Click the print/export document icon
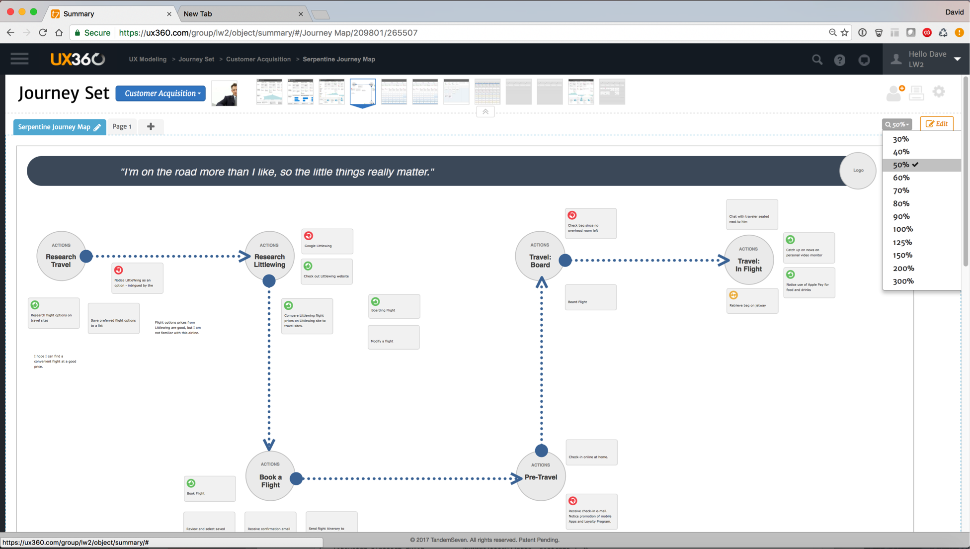The image size is (970, 549). tap(916, 92)
